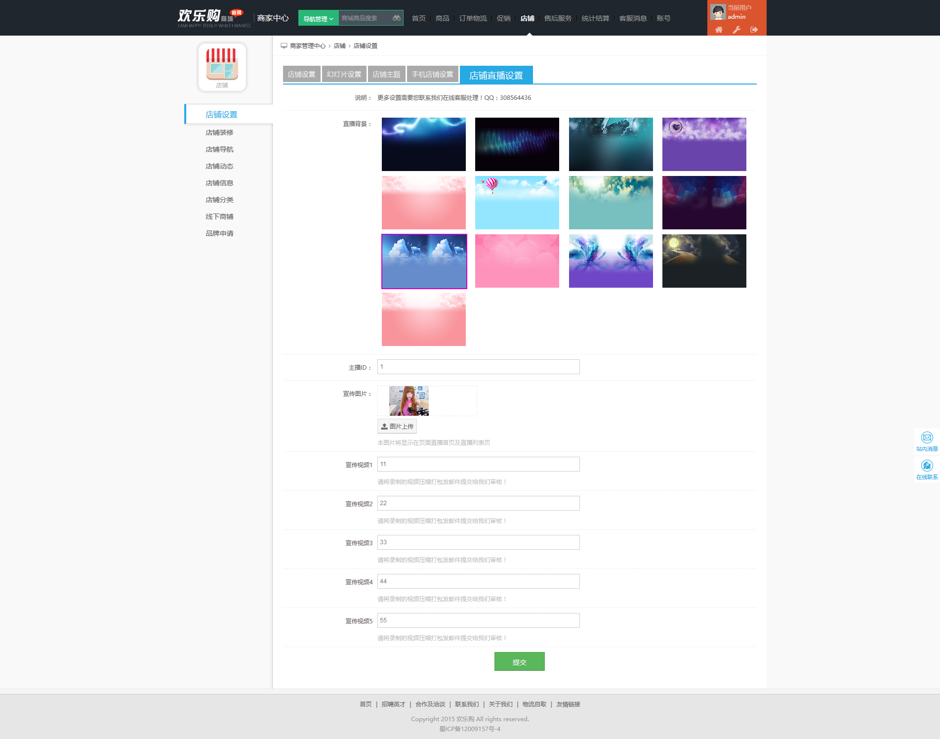Expand the 导航管理 dropdown
This screenshot has height=739, width=940.
pyautogui.click(x=318, y=18)
